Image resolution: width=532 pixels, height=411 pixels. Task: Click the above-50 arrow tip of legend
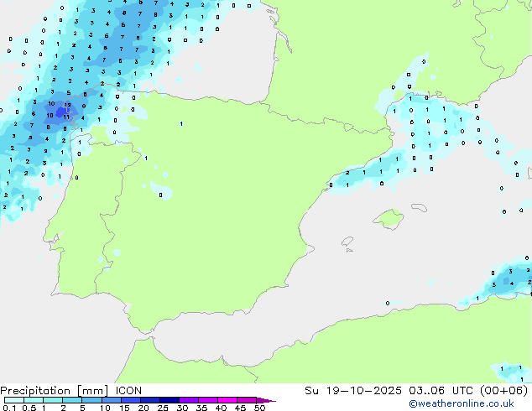pyautogui.click(x=266, y=400)
